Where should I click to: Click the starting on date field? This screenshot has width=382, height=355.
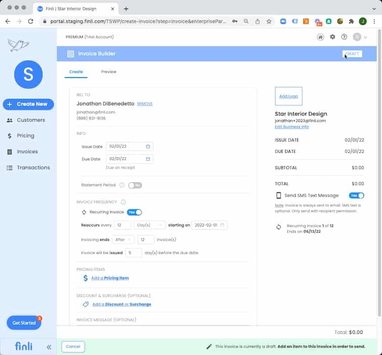209,225
